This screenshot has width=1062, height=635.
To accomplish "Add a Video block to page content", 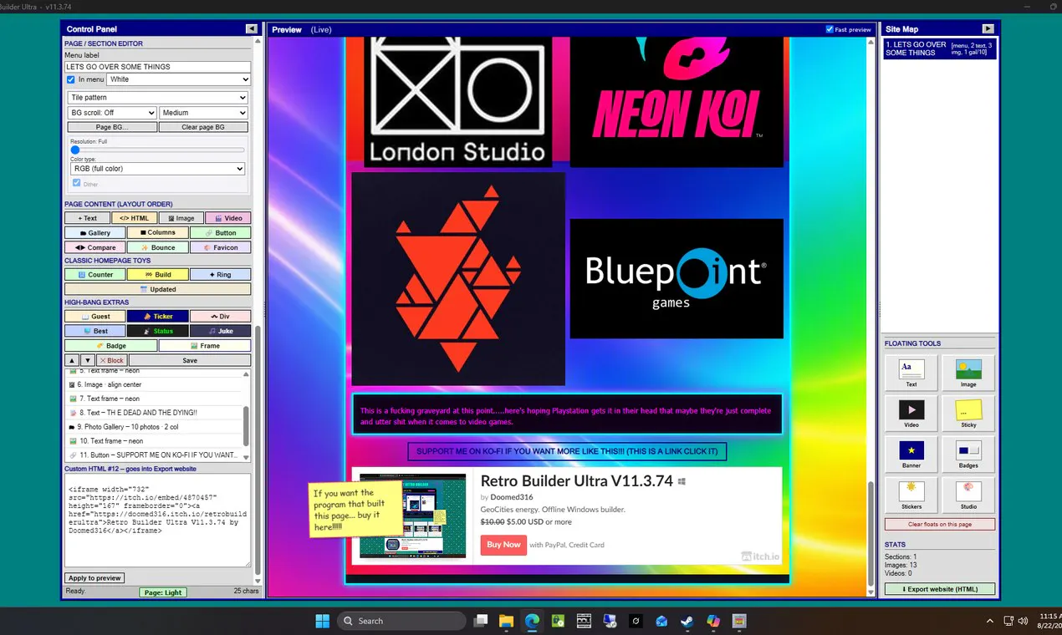I will 227,218.
